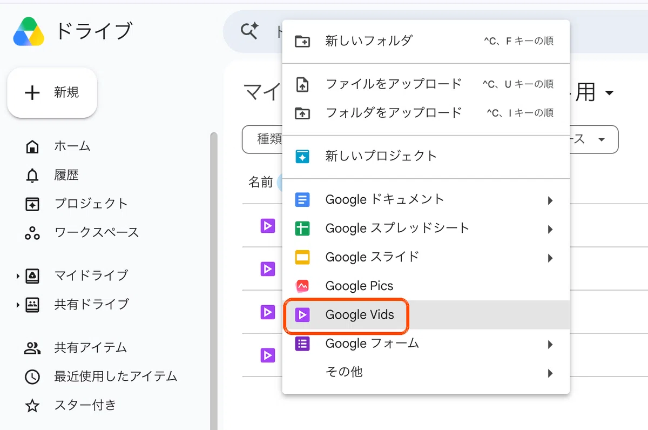648x430 pixels.
Task: Choose 新しいプロジェクト from the menu
Action: click(x=426, y=156)
